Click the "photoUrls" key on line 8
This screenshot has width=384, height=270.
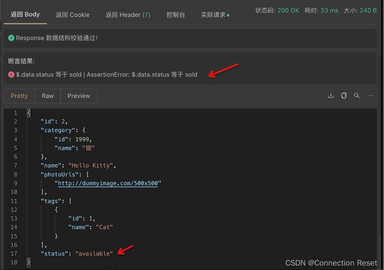(x=59, y=174)
